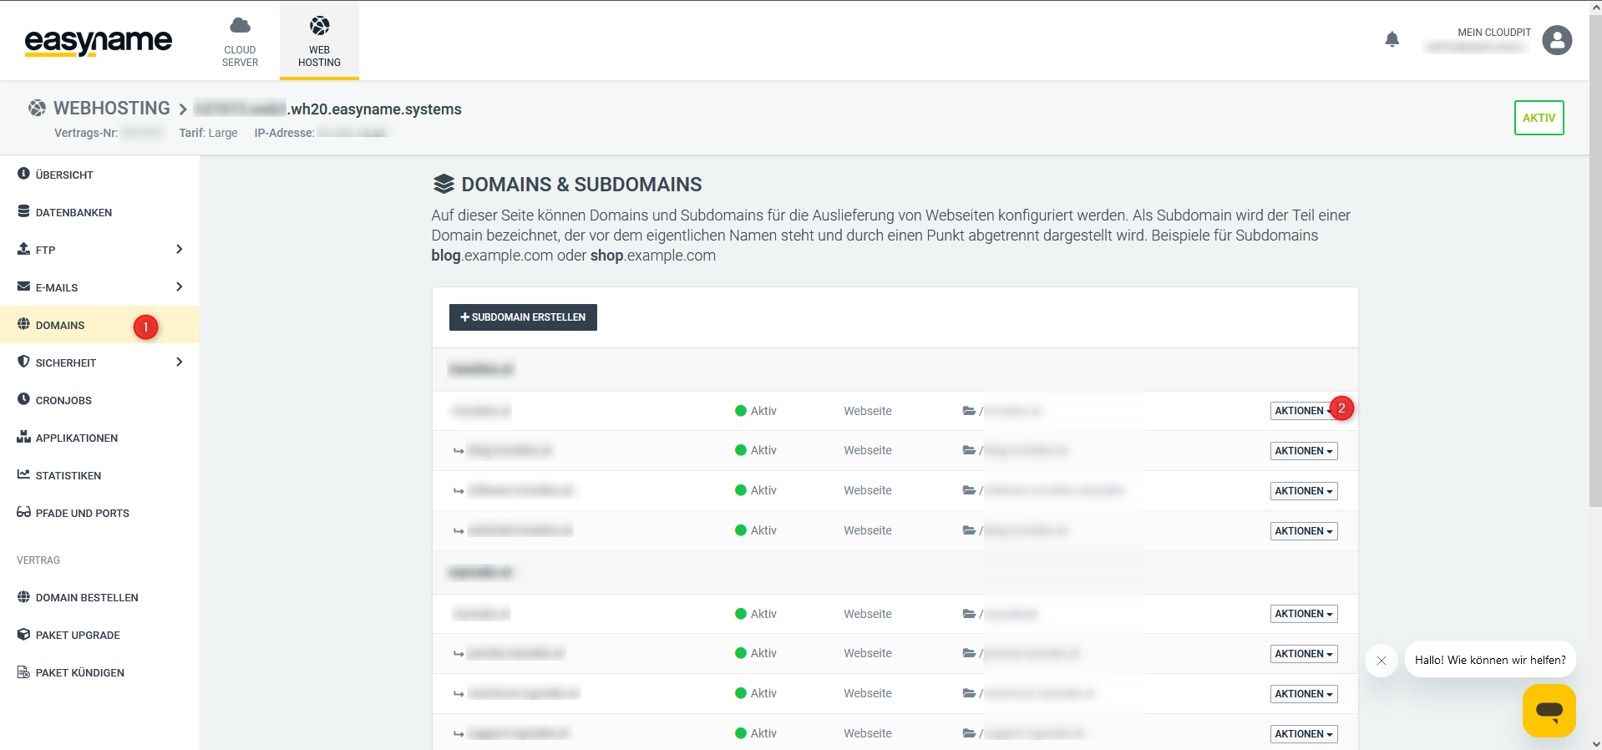Open Domains in the sidebar
The image size is (1602, 750).
pos(60,325)
